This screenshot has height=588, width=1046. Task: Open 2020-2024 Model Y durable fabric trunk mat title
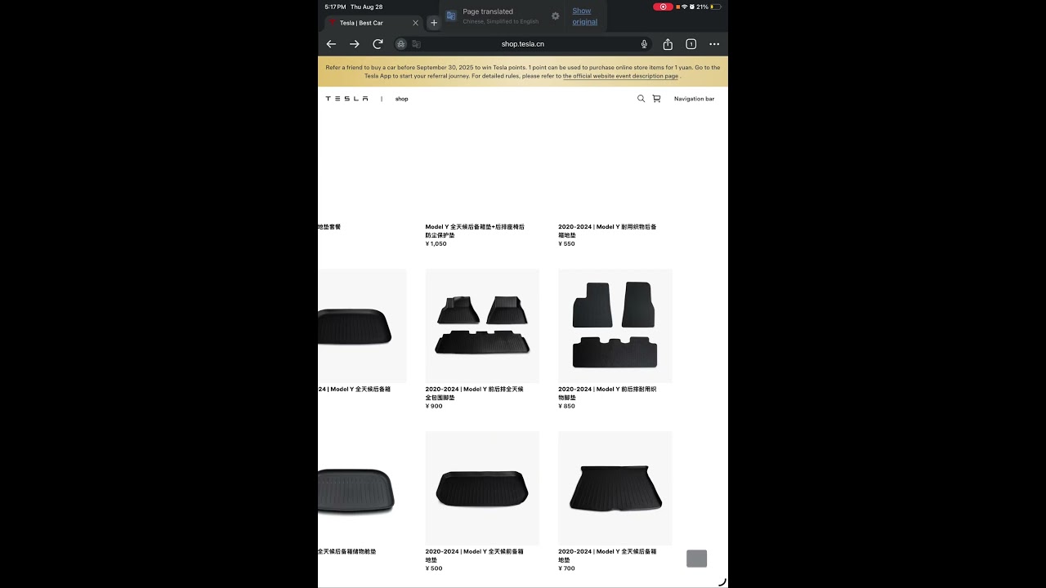coord(607,231)
